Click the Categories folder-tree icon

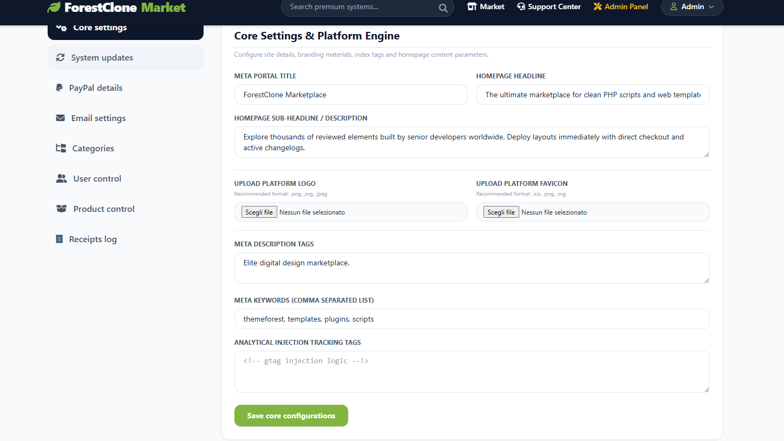pyautogui.click(x=61, y=148)
